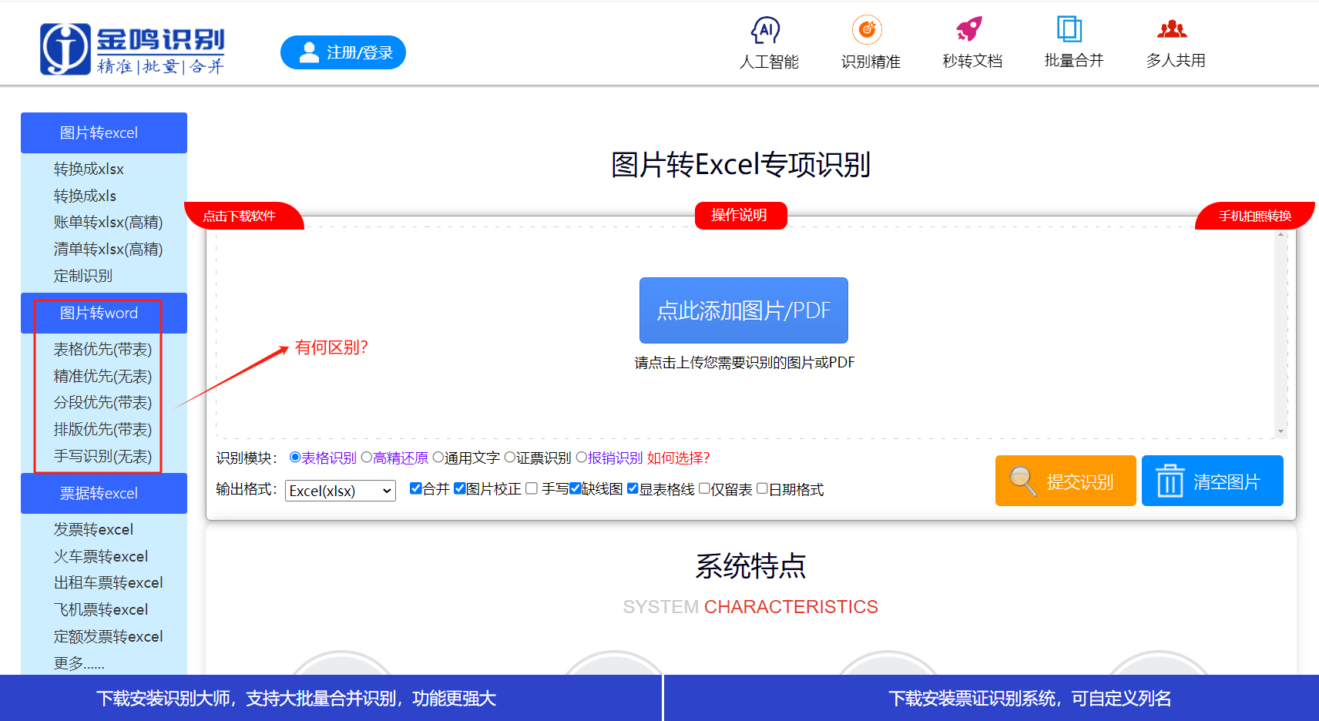This screenshot has width=1319, height=721.
Task: Click the 人工智能 AI head icon
Action: pos(766,30)
